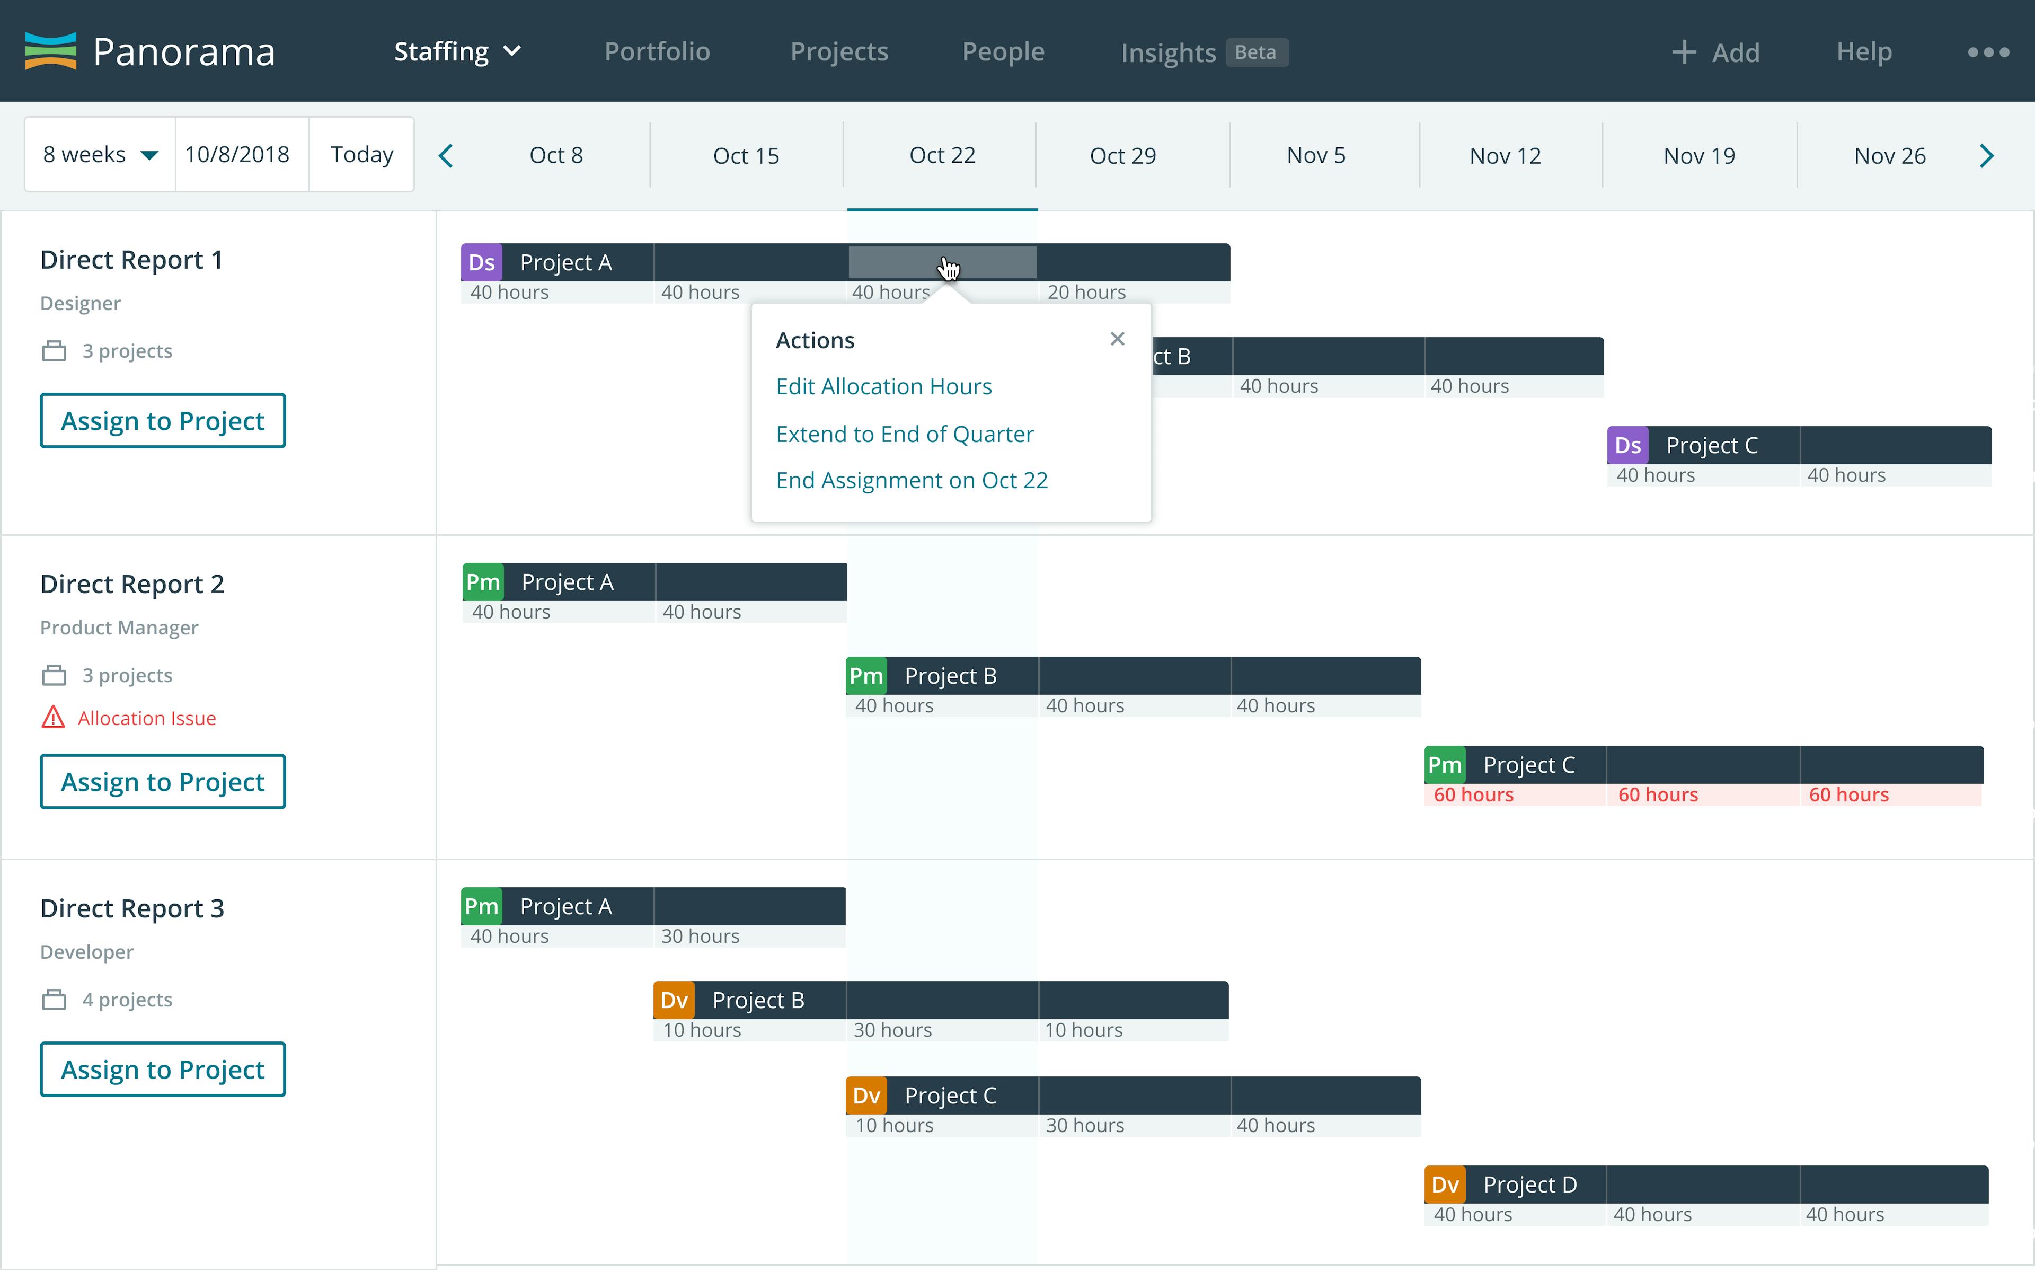Screen dimensions: 2035x1272
Task: Open the overflow menu with three dots
Action: tap(1989, 51)
